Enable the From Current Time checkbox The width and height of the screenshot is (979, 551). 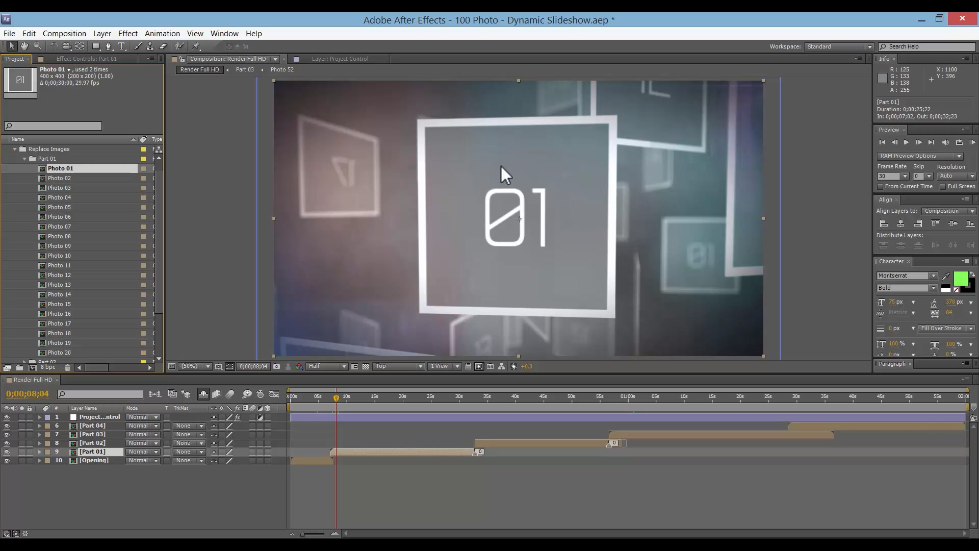pos(881,187)
